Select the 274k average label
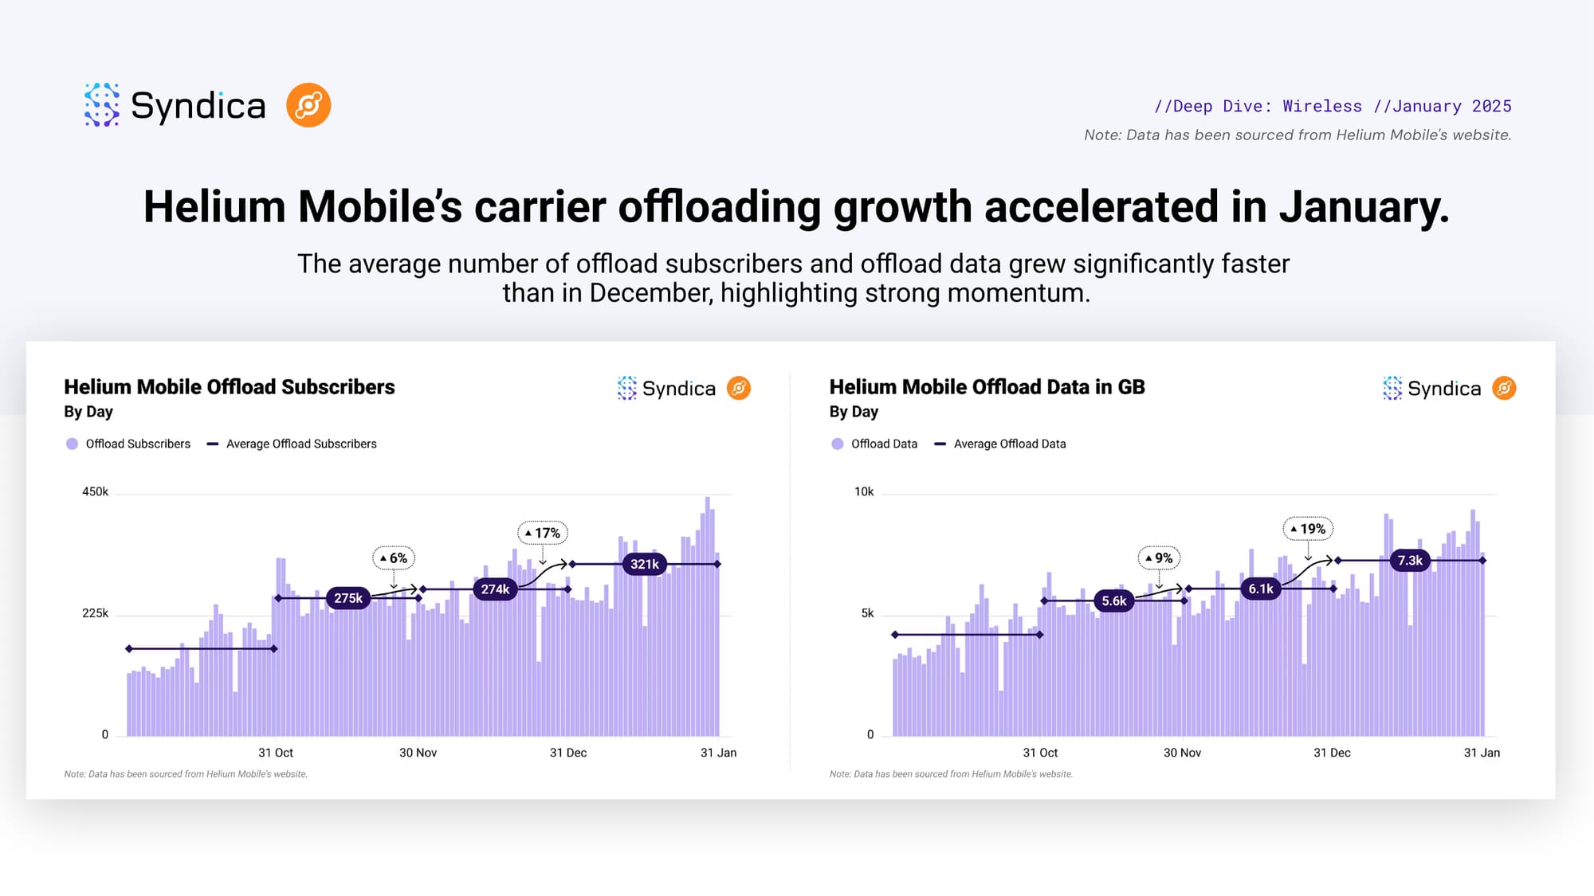Image resolution: width=1594 pixels, height=896 pixels. (495, 589)
